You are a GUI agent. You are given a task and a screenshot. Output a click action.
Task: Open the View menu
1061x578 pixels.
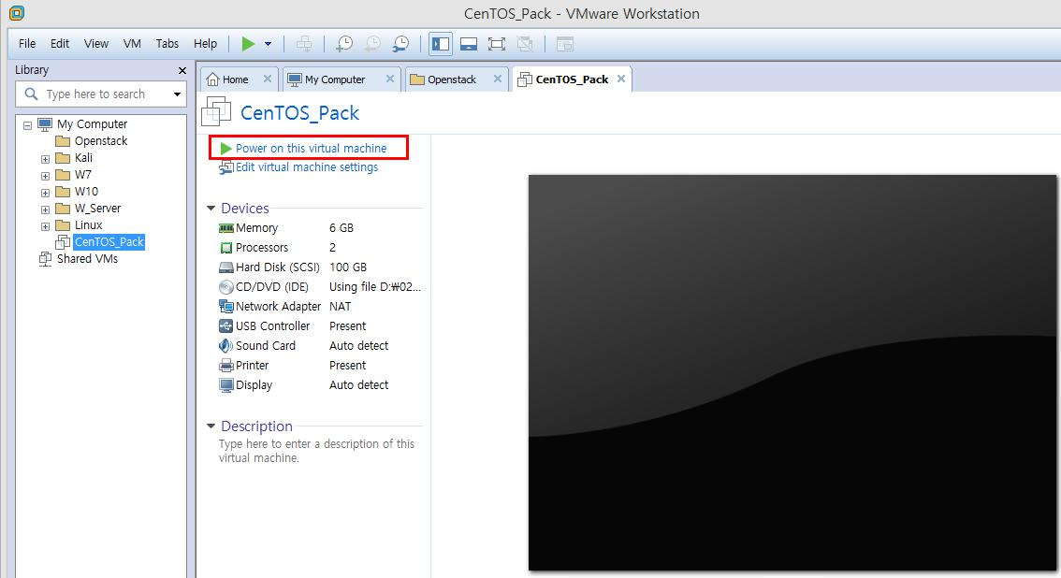(96, 43)
